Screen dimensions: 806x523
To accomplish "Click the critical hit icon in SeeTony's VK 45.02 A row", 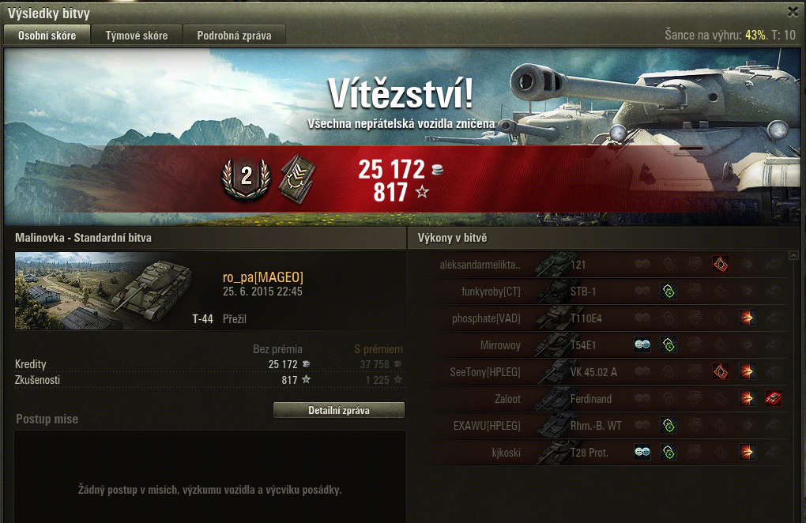I will 721,371.
